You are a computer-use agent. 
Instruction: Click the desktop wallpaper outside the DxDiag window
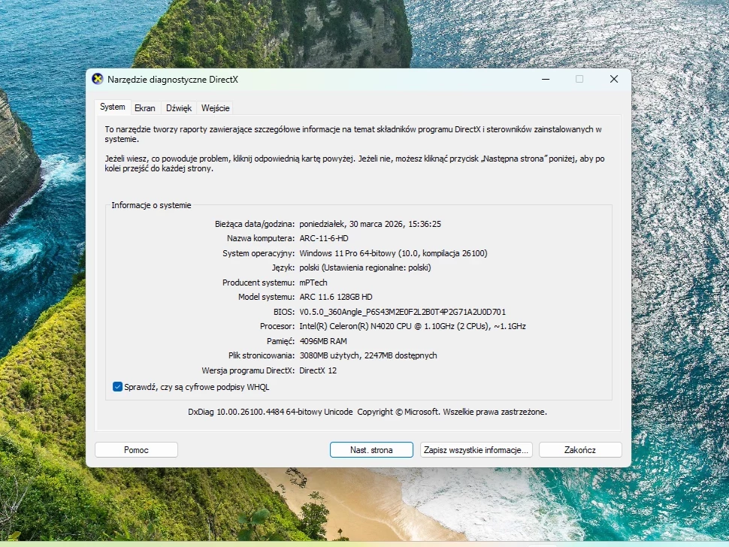45,301
